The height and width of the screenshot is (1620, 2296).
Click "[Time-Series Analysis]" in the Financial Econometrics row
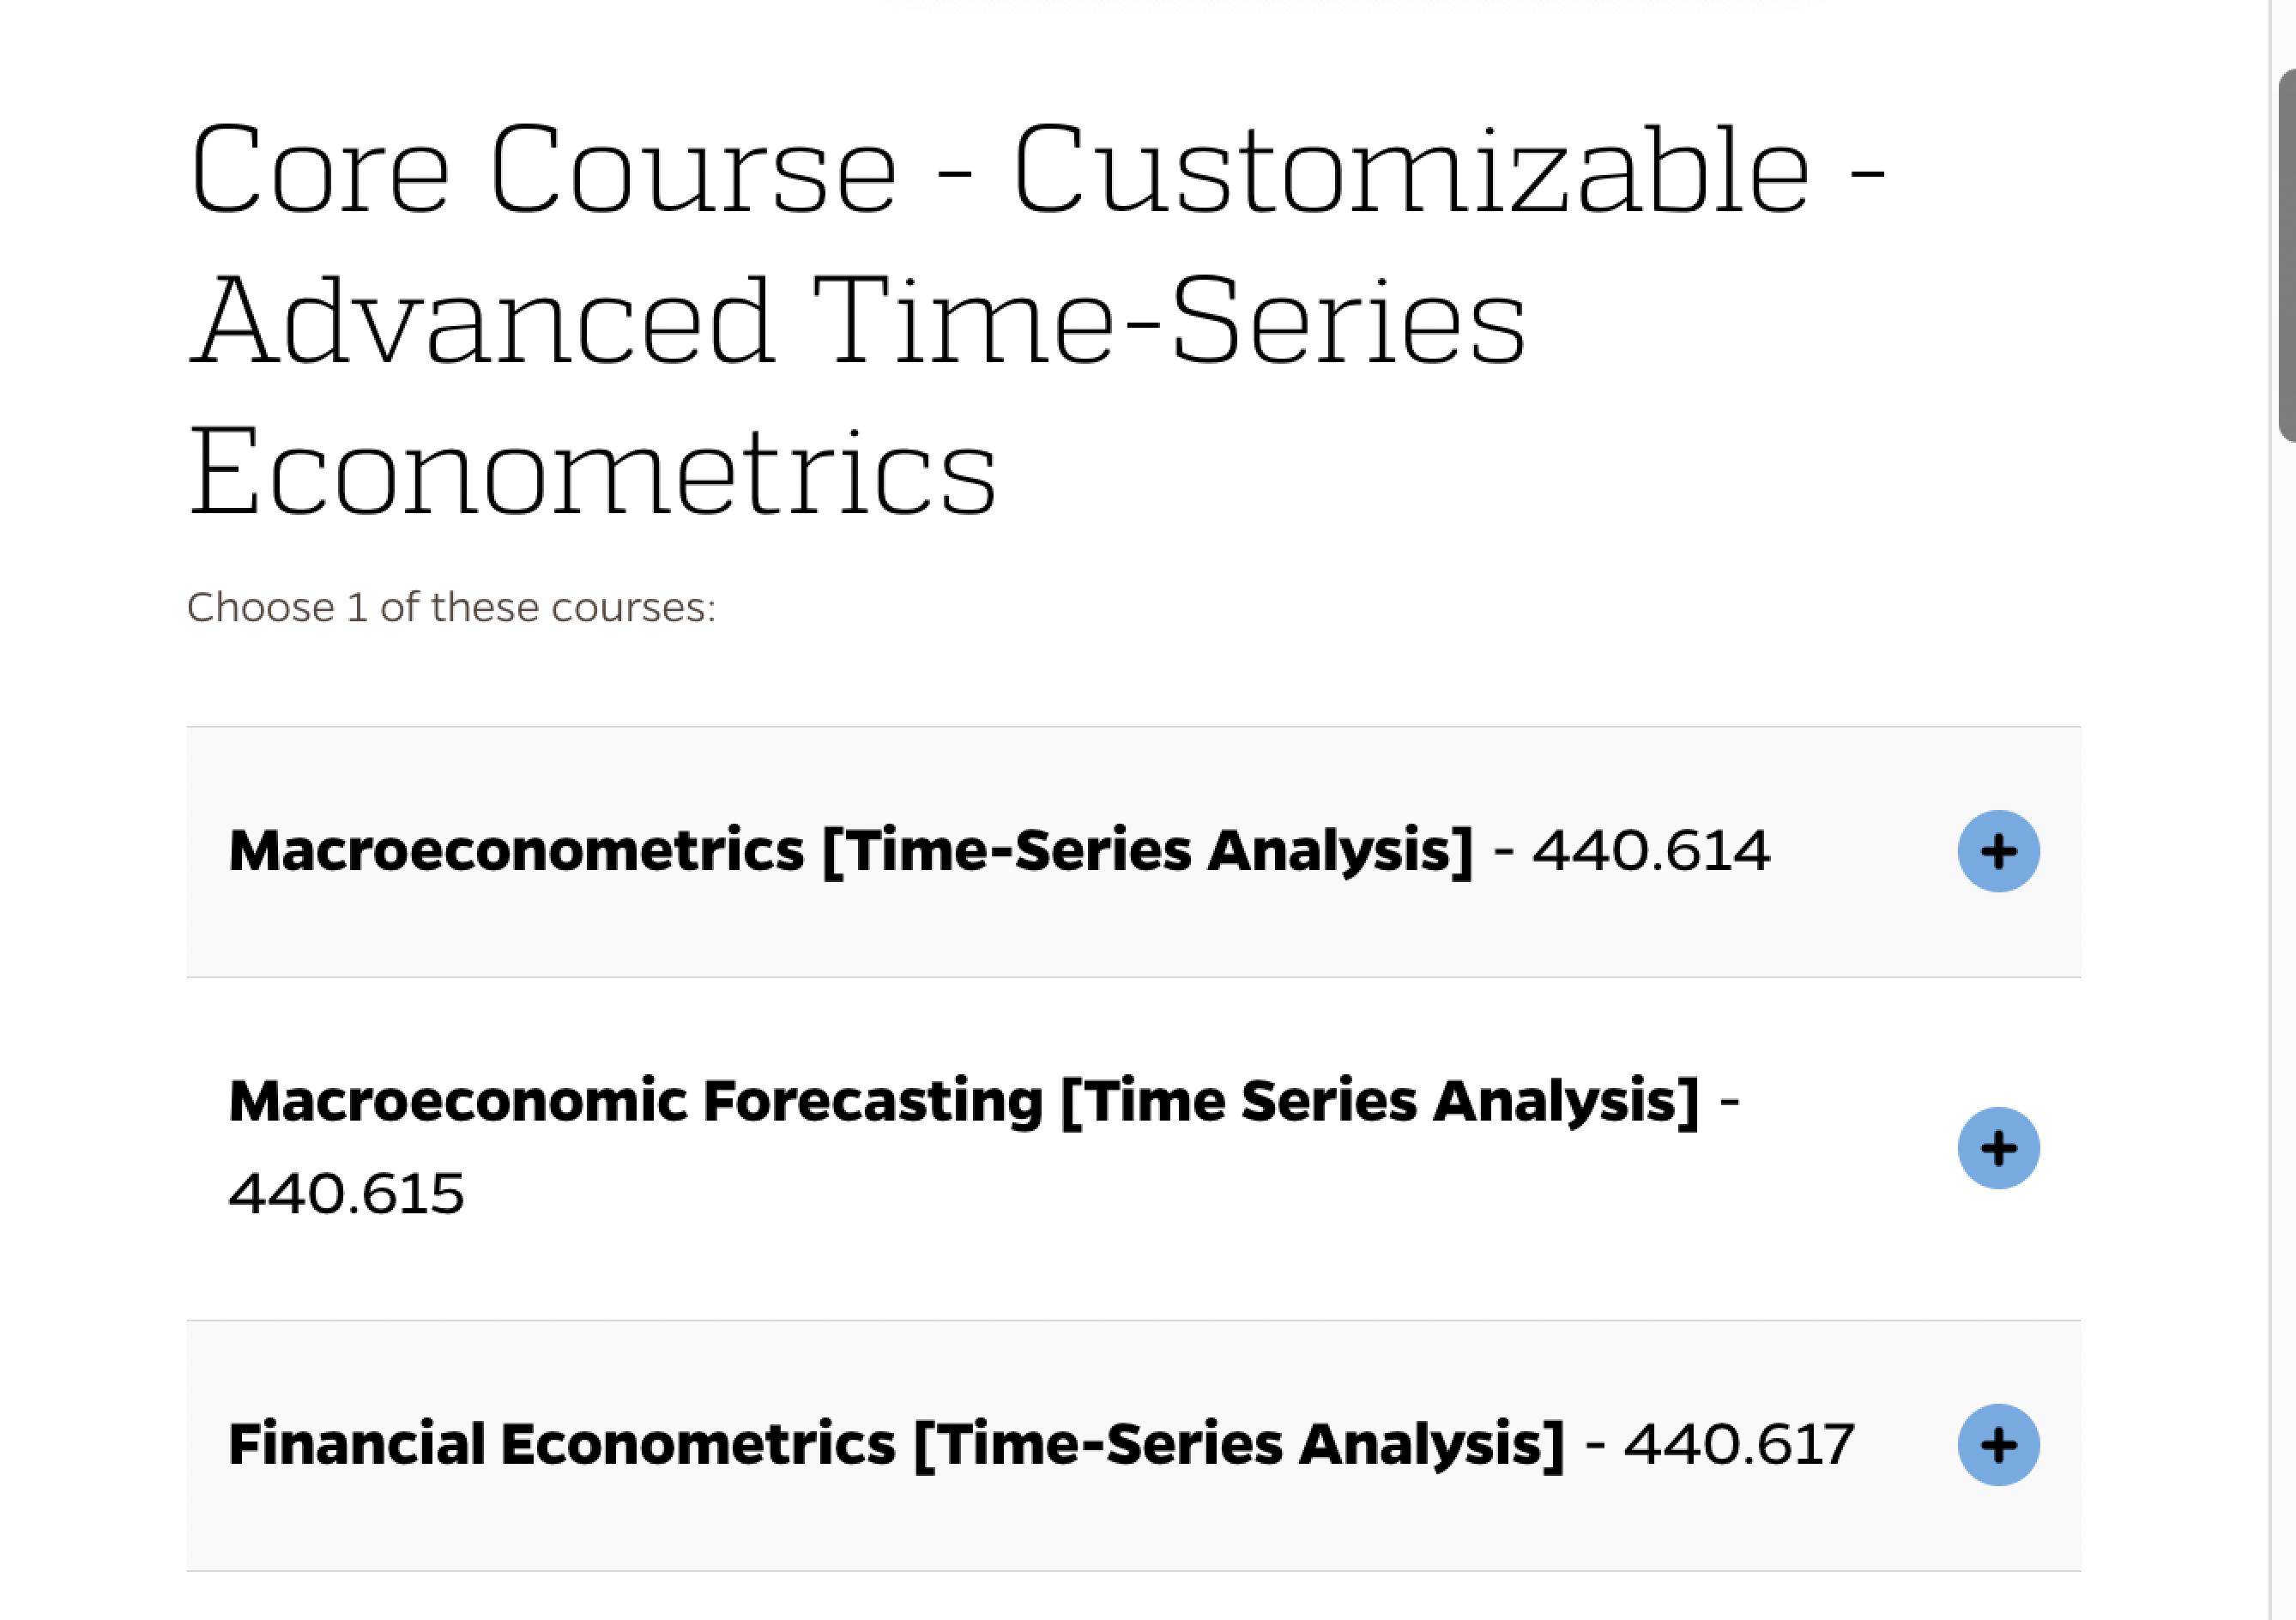point(1239,1445)
